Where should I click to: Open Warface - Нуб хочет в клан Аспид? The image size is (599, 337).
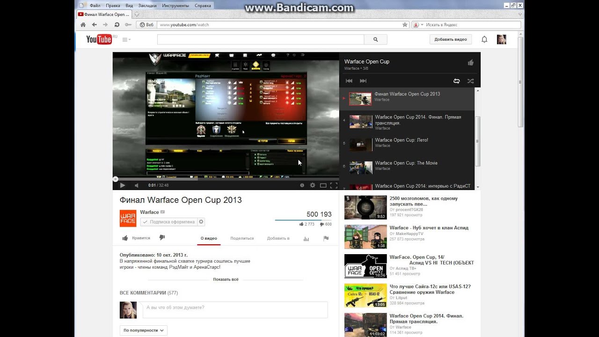429,228
